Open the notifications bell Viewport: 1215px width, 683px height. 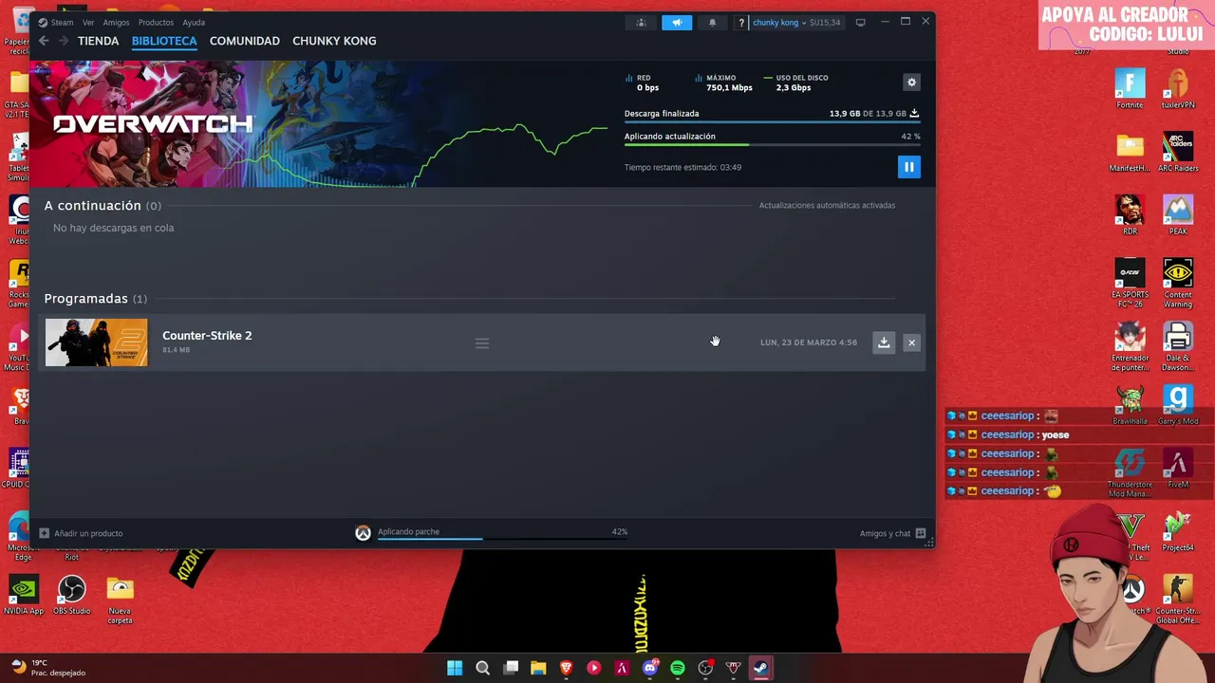coord(712,23)
